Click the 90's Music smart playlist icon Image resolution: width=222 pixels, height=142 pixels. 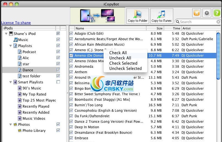coord(20,88)
